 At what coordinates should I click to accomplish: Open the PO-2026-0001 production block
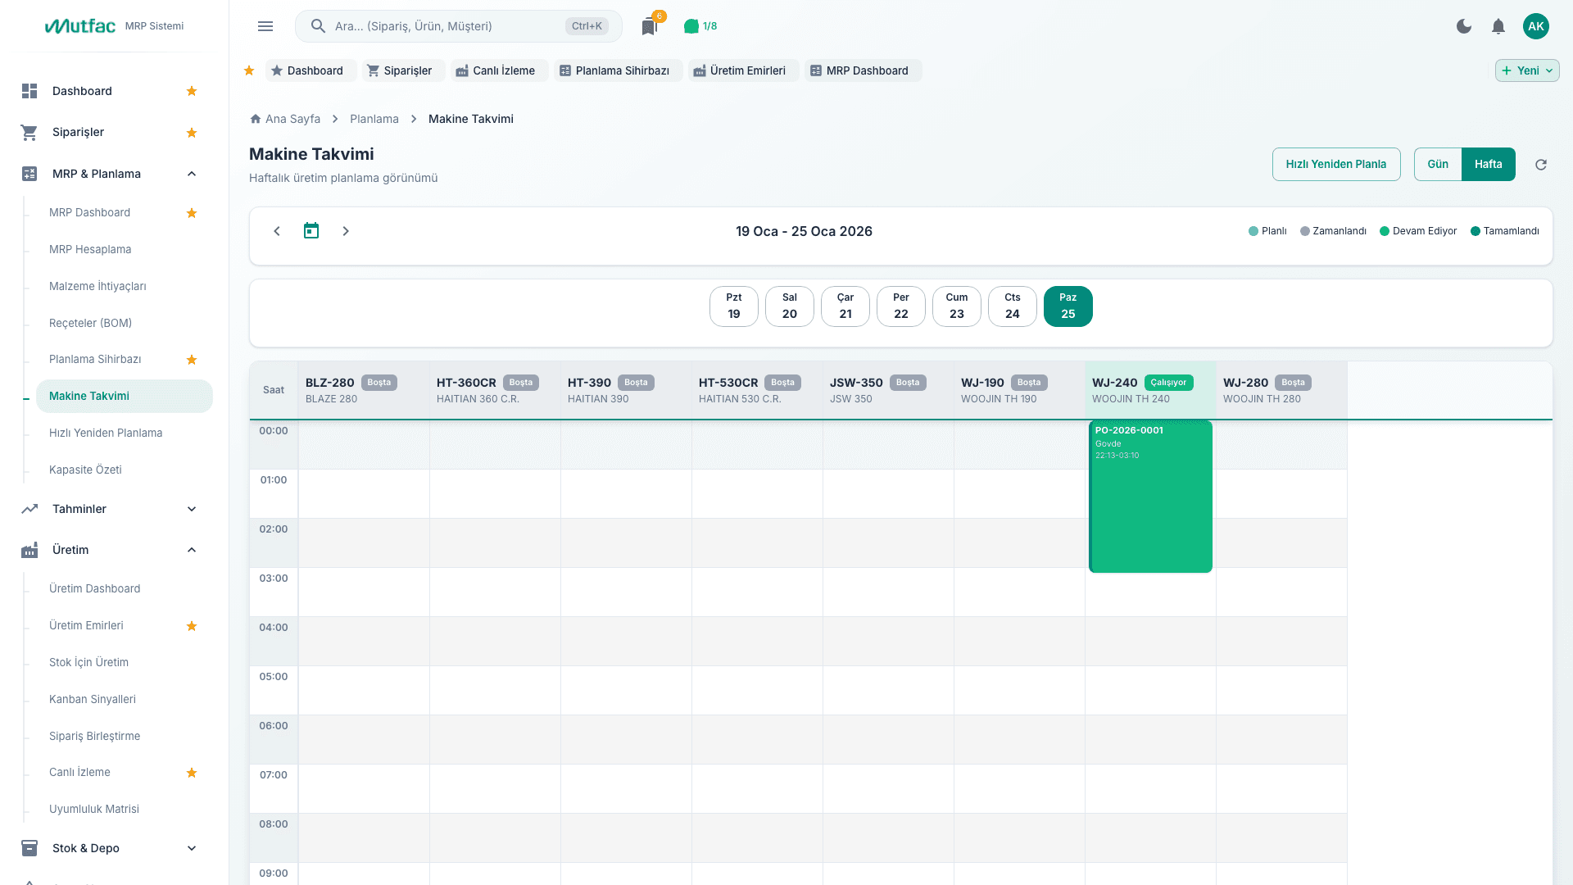pyautogui.click(x=1150, y=497)
